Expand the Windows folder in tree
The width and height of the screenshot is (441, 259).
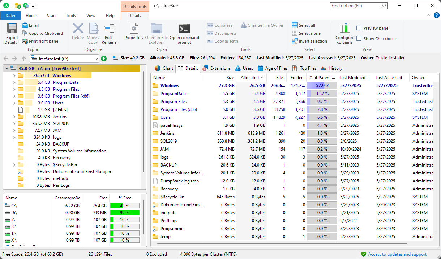14,75
